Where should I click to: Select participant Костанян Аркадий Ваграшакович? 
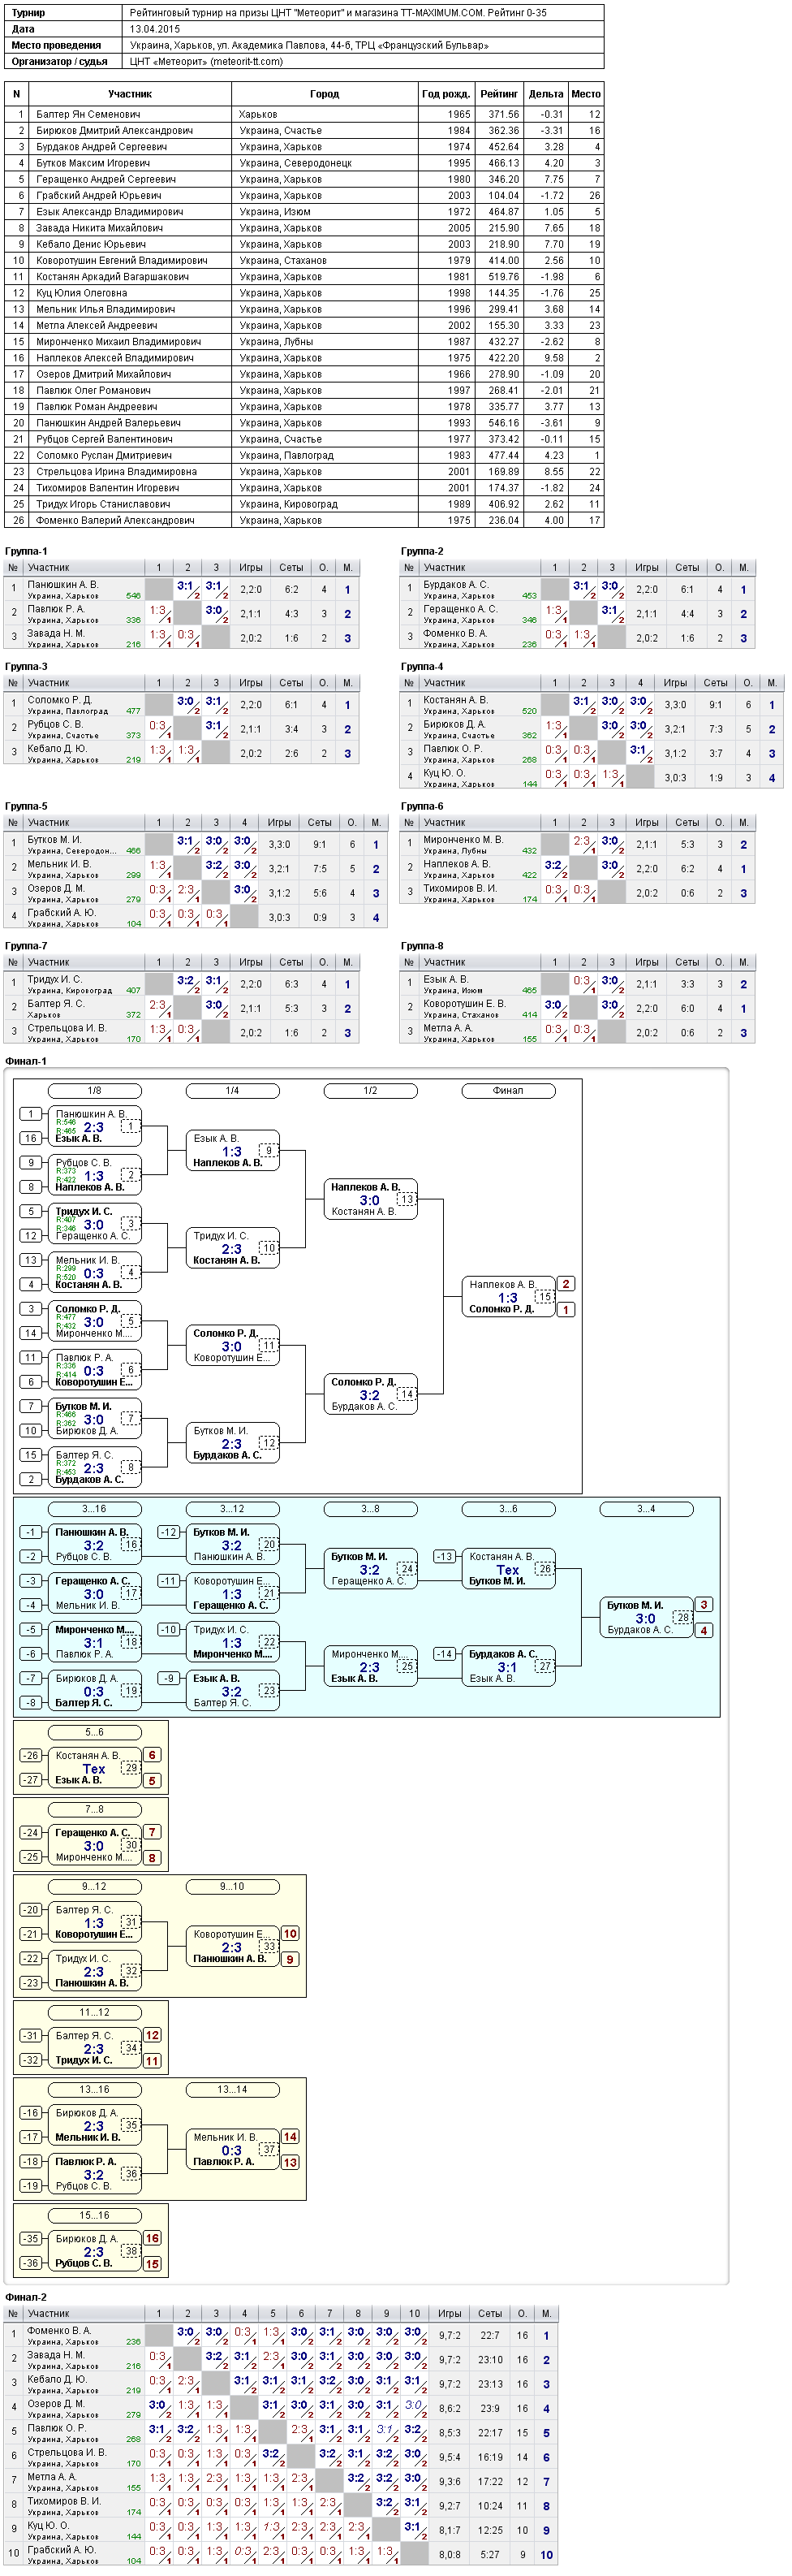point(112,276)
